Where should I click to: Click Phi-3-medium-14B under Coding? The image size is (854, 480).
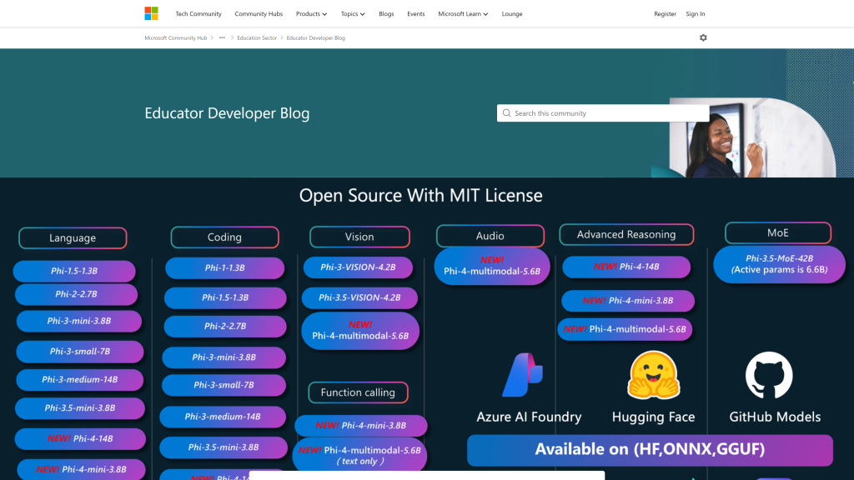tap(223, 417)
